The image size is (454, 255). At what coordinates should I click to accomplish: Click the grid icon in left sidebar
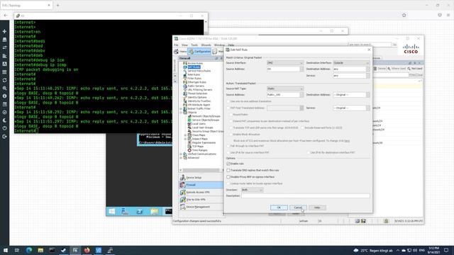click(x=4, y=72)
